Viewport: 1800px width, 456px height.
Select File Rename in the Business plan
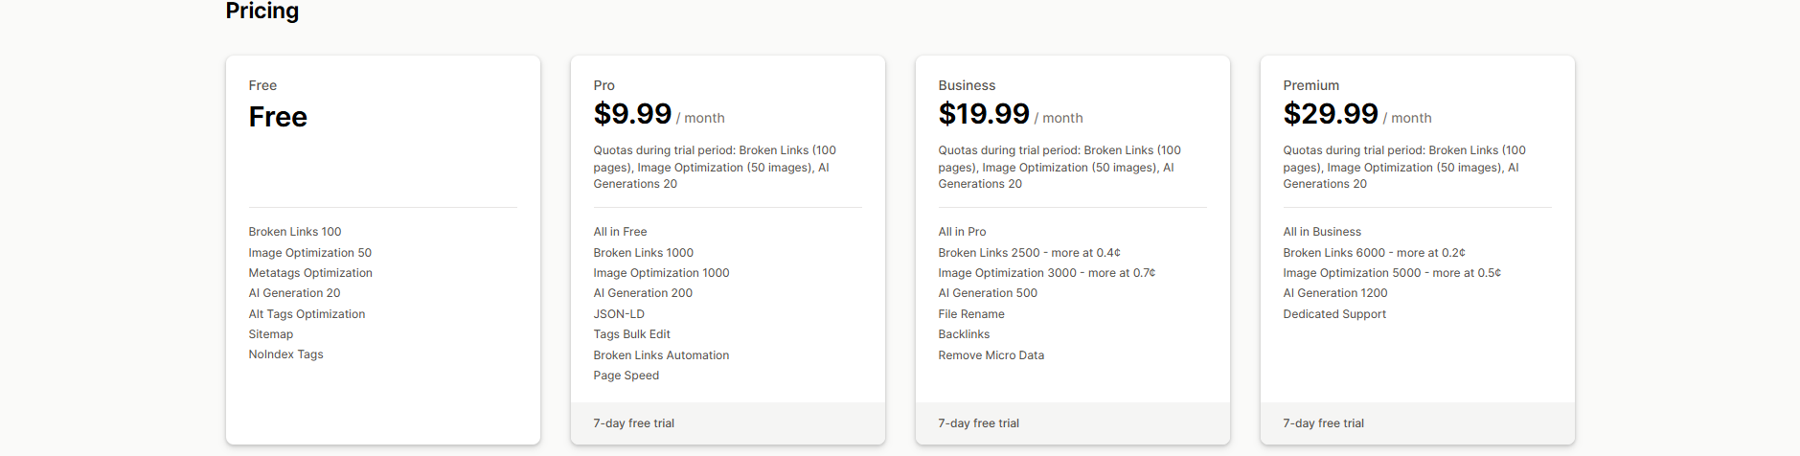coord(970,314)
